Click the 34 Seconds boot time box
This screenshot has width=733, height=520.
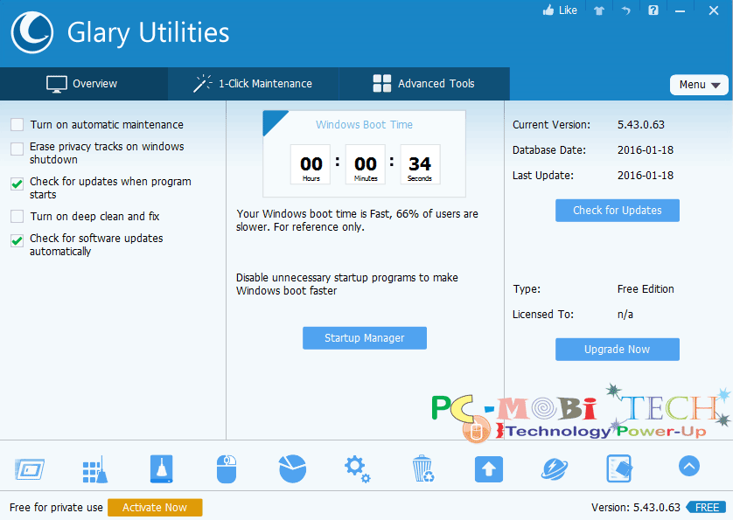point(420,164)
